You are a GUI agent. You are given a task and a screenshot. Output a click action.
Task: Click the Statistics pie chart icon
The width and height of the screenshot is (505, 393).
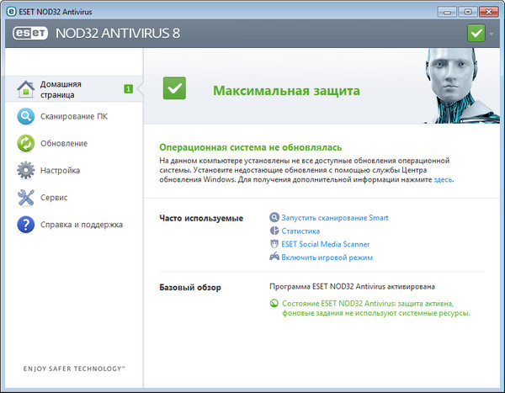point(274,231)
